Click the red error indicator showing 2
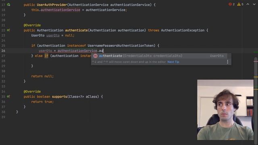This screenshot has height=145, width=258. coord(231,4)
